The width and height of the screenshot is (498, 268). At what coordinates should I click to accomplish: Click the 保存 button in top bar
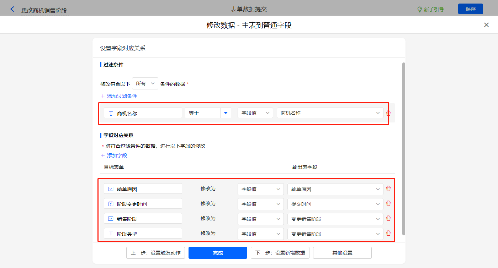tap(470, 9)
